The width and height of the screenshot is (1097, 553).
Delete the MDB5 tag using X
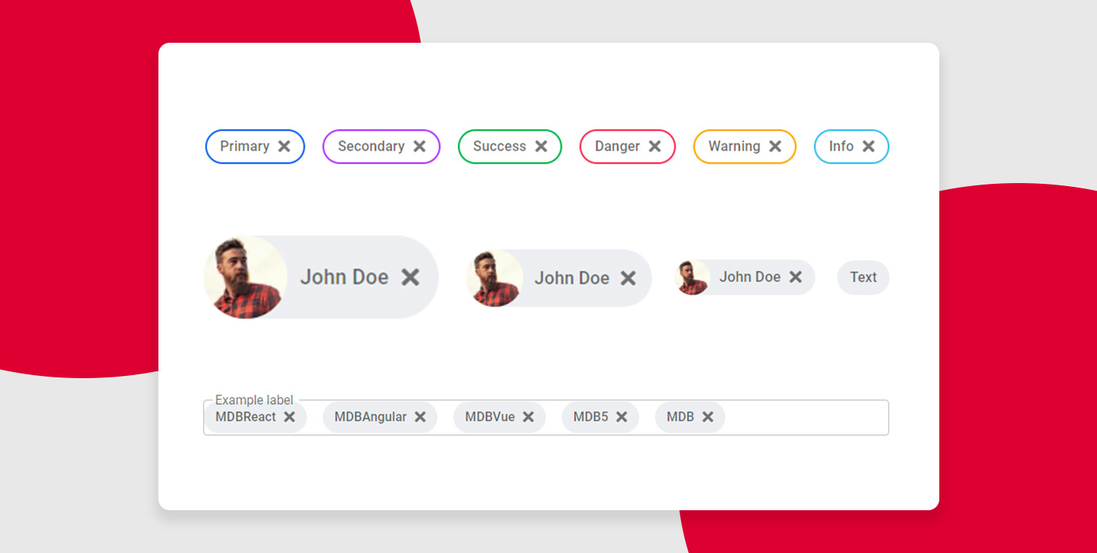pyautogui.click(x=622, y=416)
